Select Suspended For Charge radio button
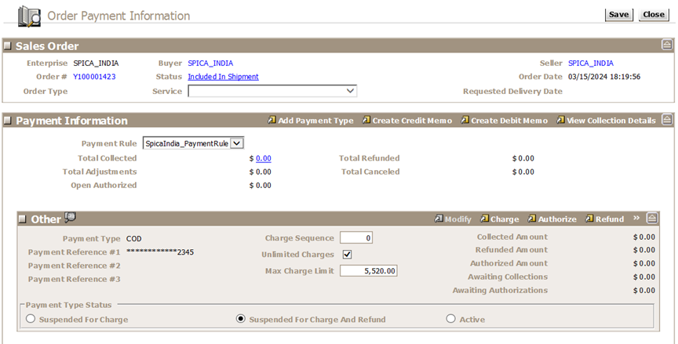 point(31,319)
